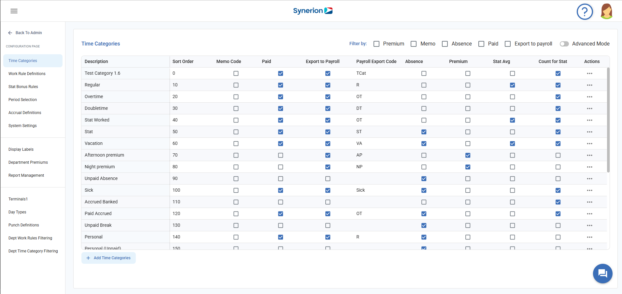Open System Settings page

pyautogui.click(x=22, y=126)
